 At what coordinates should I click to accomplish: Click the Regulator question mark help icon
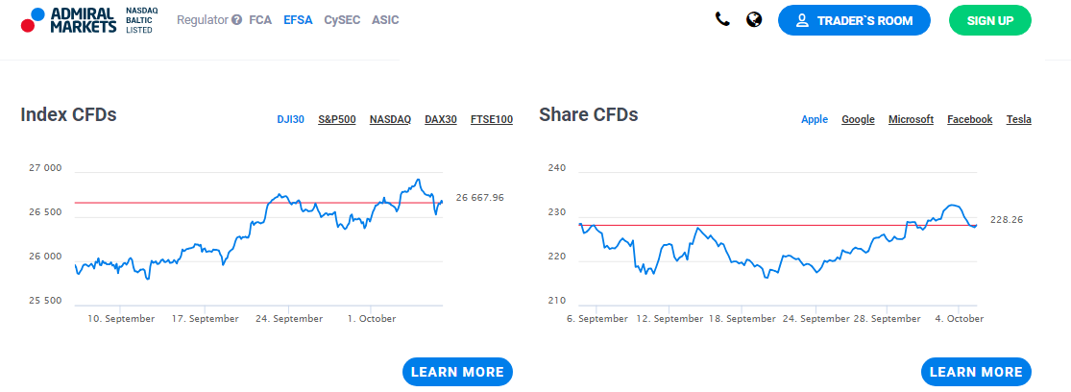pos(236,20)
